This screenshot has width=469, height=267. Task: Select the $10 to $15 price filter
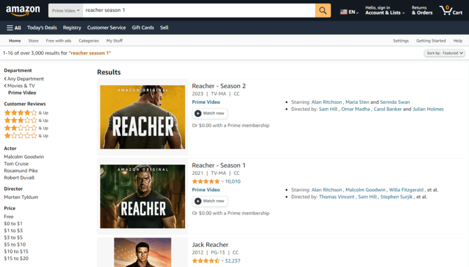tap(16, 251)
